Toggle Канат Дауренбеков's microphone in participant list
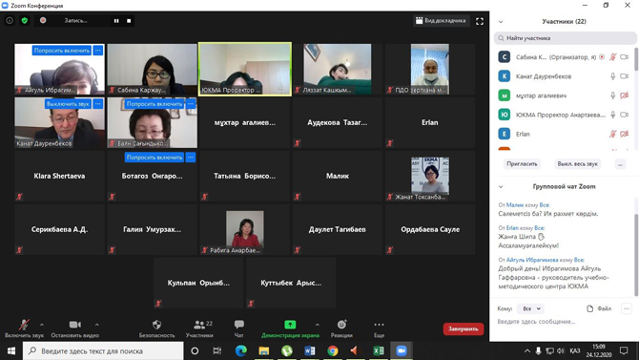The height and width of the screenshot is (360, 639). pyautogui.click(x=612, y=76)
